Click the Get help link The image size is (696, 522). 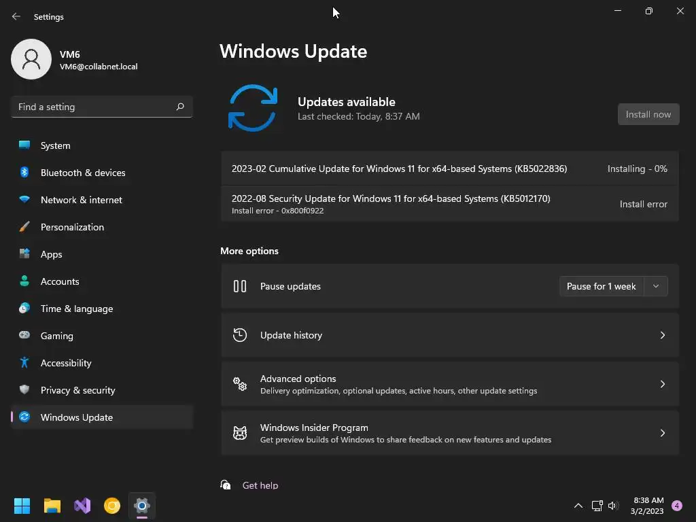coord(260,485)
